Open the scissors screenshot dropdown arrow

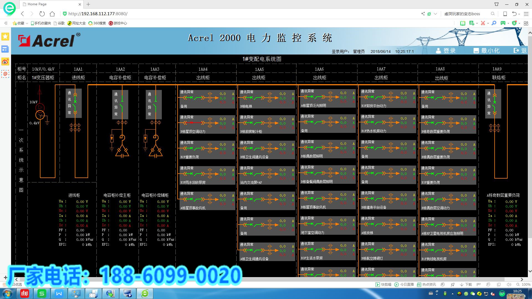tap(488, 24)
